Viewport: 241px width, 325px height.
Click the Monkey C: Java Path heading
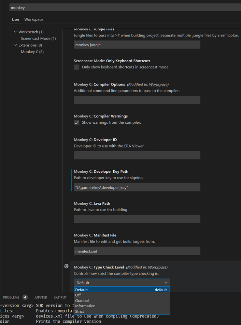[x=92, y=203]
